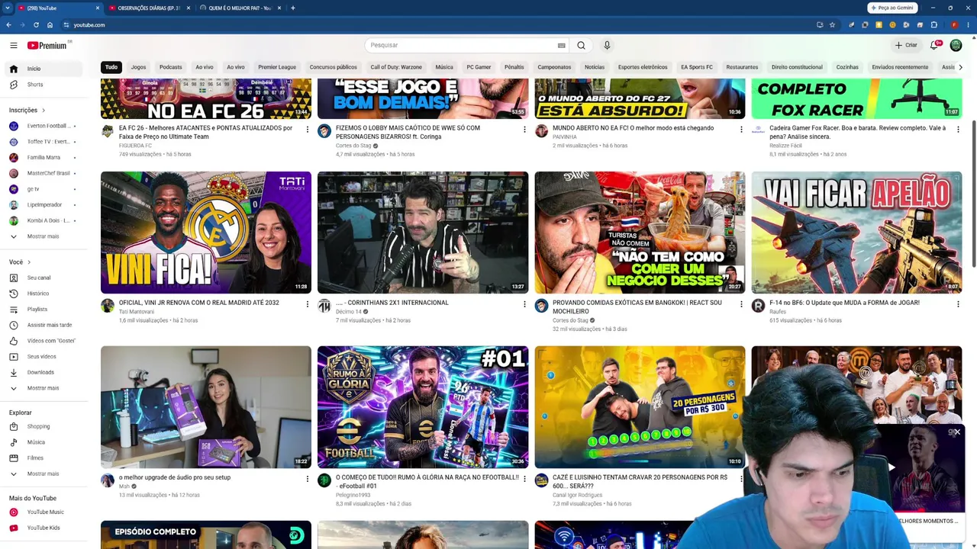Click the Criar button
Image resolution: width=977 pixels, height=549 pixels.
[906, 45]
